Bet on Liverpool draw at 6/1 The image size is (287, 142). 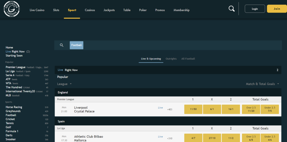pos(212,109)
